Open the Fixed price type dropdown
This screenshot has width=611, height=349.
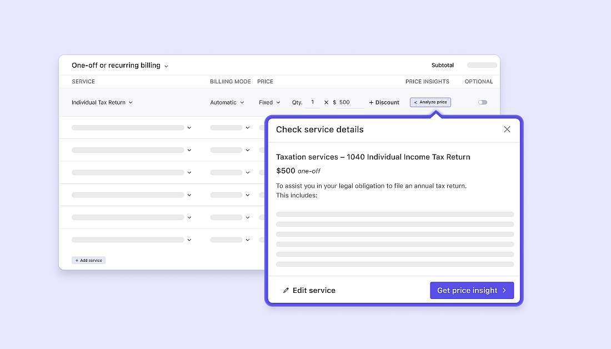(x=269, y=102)
